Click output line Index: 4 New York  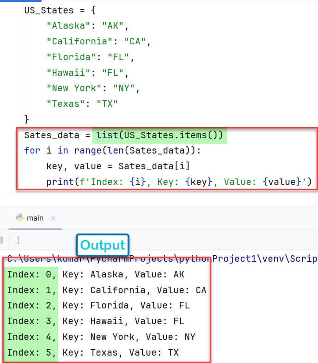101,337
